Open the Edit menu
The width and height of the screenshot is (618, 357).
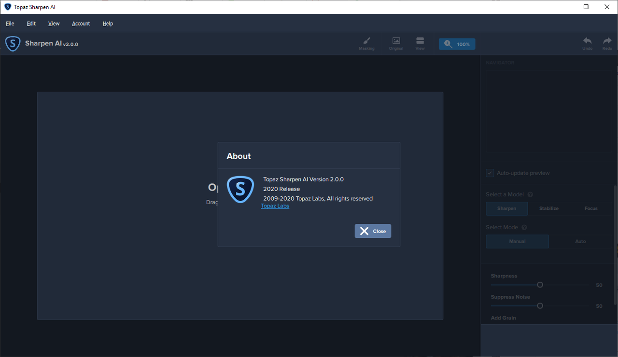[31, 24]
